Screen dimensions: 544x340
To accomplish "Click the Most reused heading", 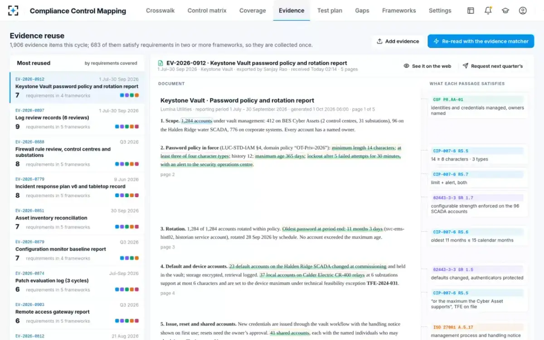I will pos(34,63).
